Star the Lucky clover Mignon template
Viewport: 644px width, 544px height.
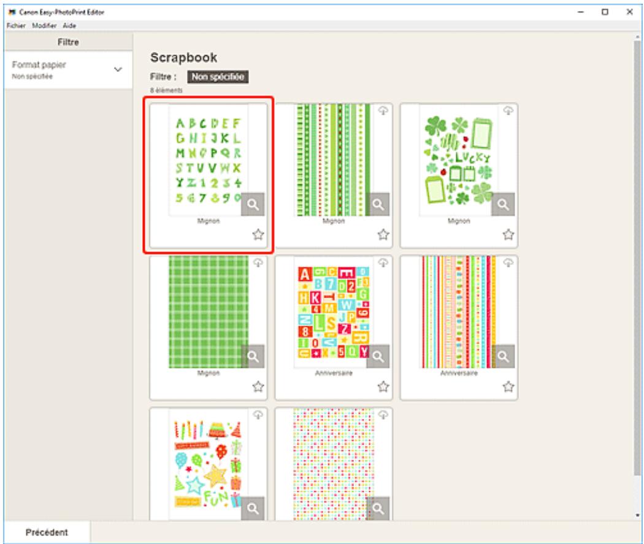(508, 234)
